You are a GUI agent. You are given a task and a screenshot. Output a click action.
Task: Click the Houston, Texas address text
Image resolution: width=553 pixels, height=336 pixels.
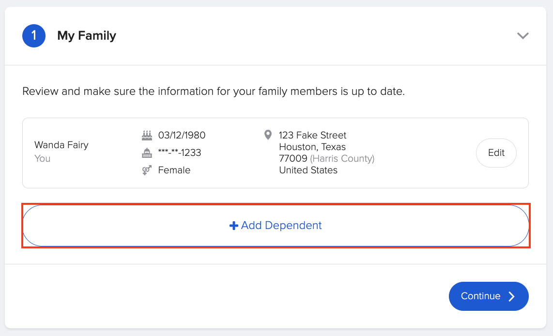tap(312, 147)
